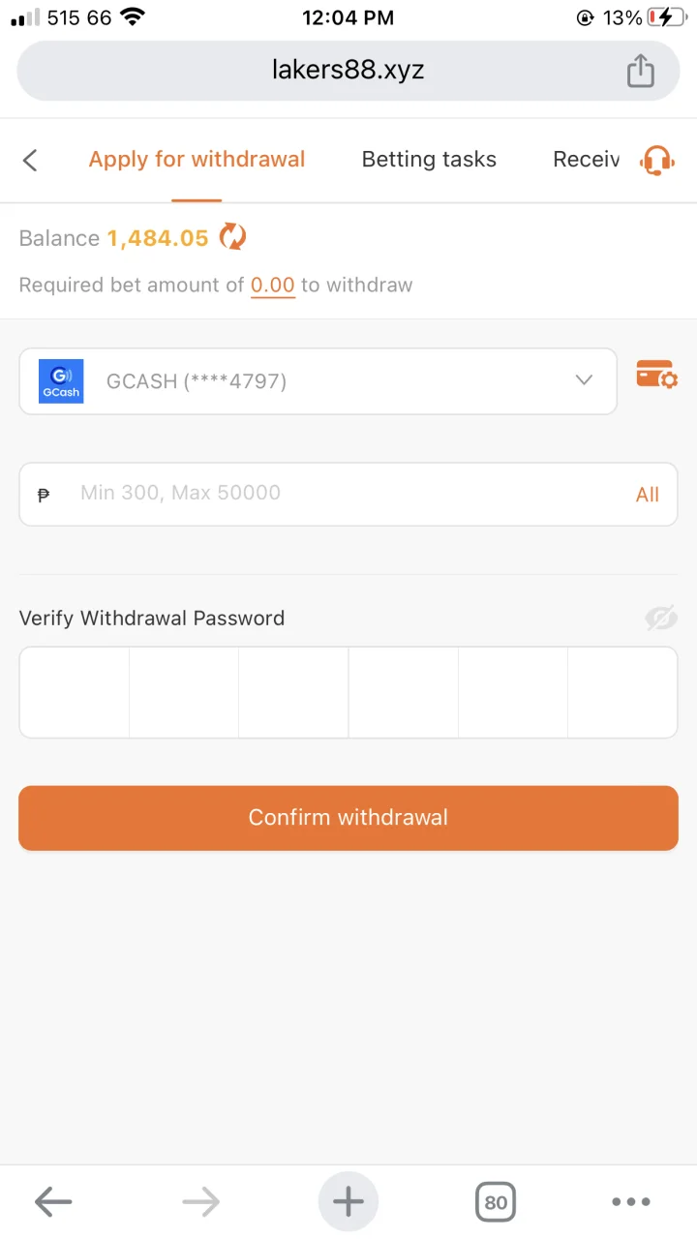Viewport: 697px width, 1239px height.
Task: Go back using the top-left chevron
Action: [30, 160]
